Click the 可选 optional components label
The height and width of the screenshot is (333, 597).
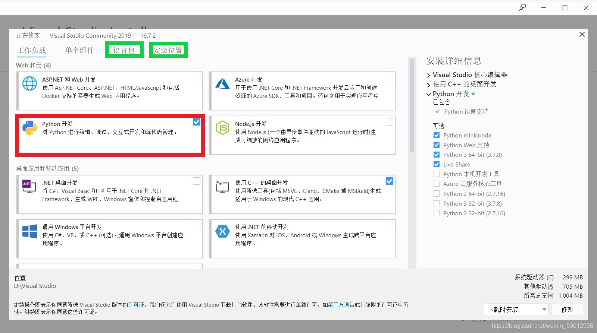coord(438,126)
